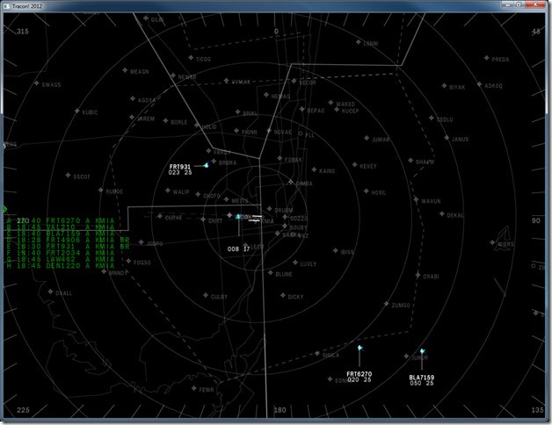Click the SWAGS waypoint marker
This screenshot has width=552, height=425.
tap(37, 84)
